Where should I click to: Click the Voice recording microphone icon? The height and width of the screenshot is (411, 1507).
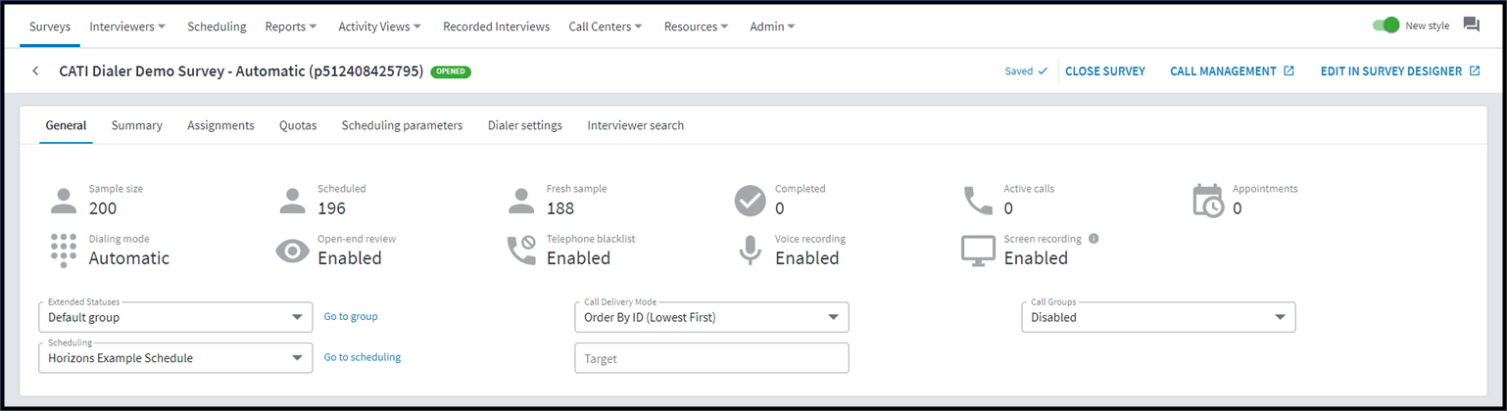tap(750, 251)
